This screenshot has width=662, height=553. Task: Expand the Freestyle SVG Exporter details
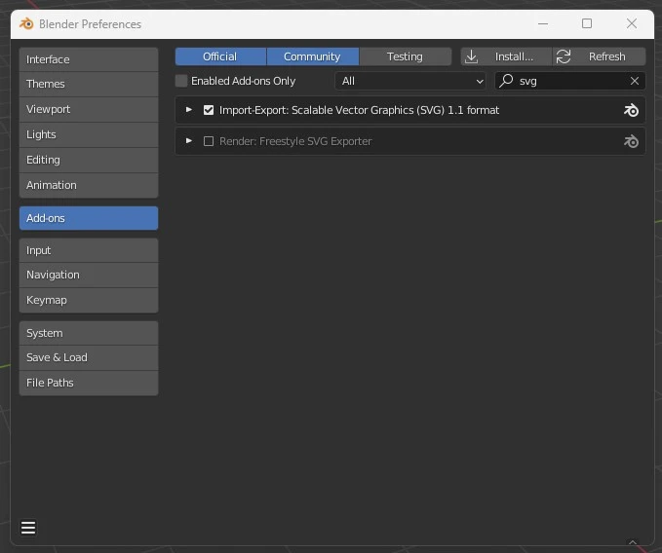189,141
